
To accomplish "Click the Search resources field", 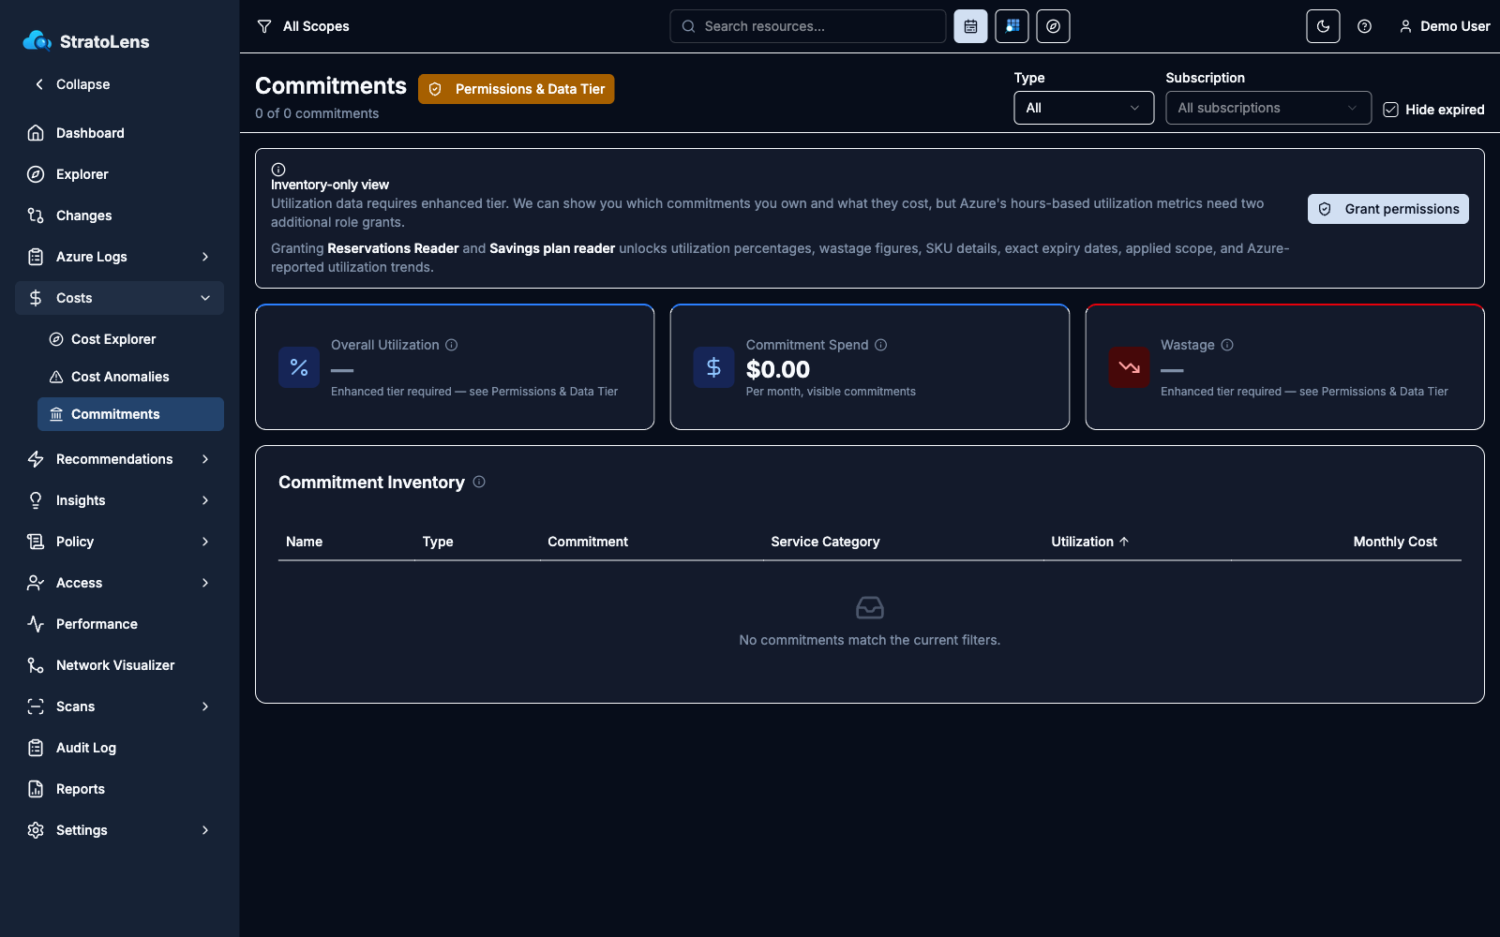I will click(x=808, y=26).
